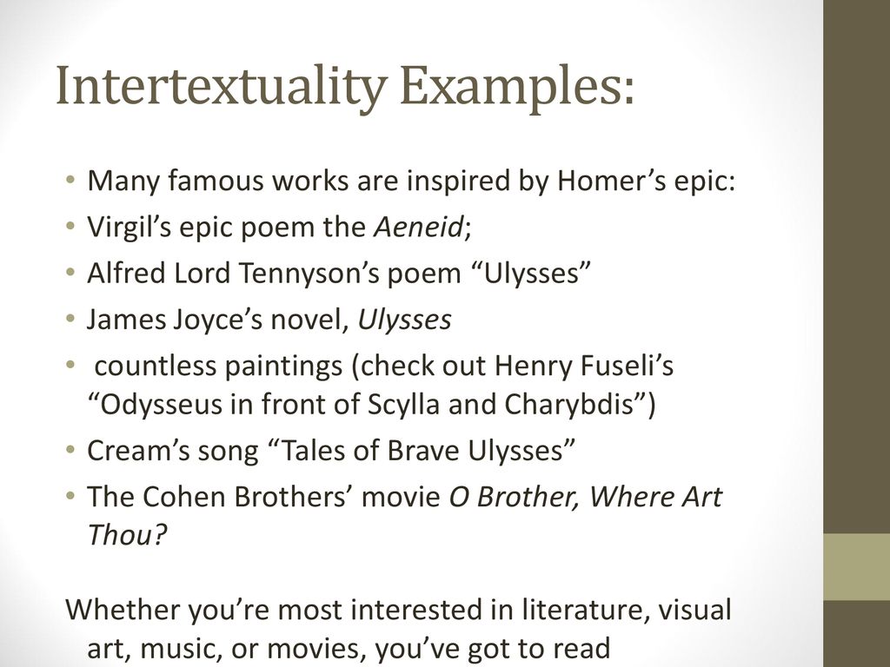Click the italic novel title Ulysses

[x=404, y=320]
